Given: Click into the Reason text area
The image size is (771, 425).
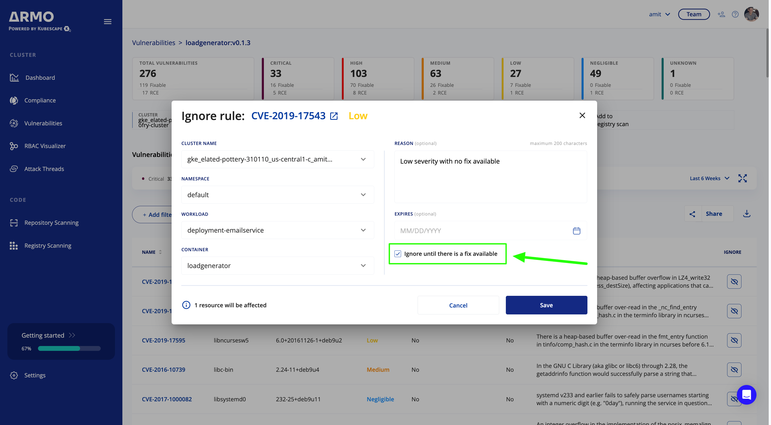Looking at the screenshot, I should [x=490, y=179].
